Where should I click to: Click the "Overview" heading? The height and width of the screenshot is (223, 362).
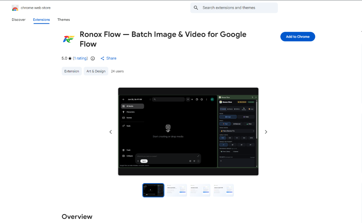[x=77, y=217]
